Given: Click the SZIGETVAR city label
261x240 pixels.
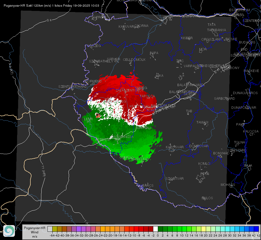Looking at the screenshot, I should [x=174, y=179].
